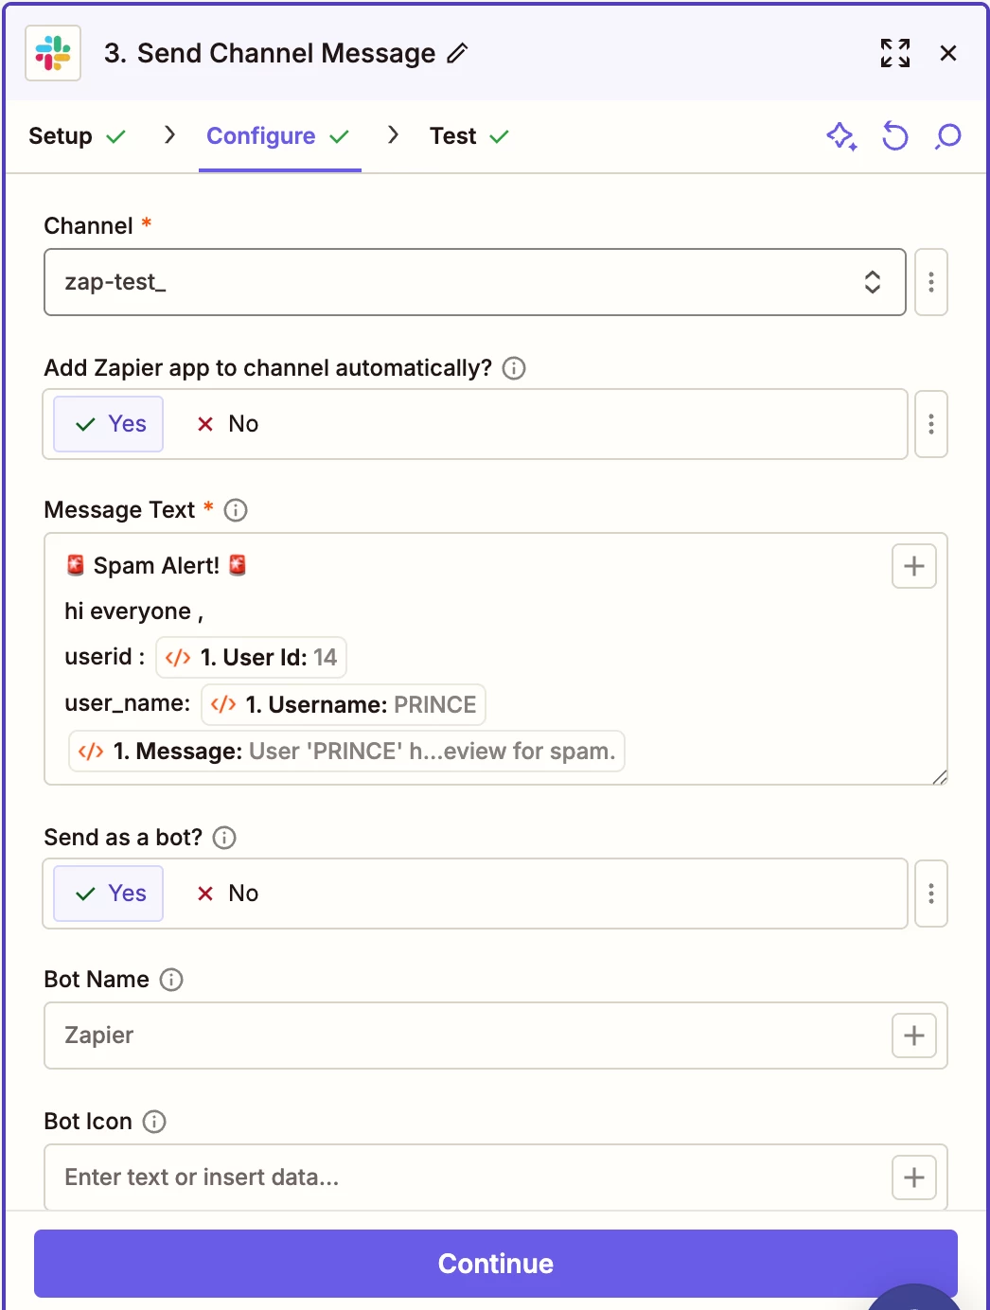Open the Channel dropdown showing zap-test_
Image resolution: width=990 pixels, height=1310 pixels.
(474, 282)
